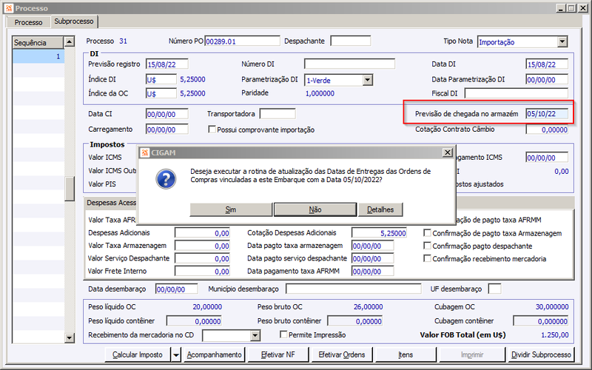Click sequence list scroll down arrow
Viewport: 592px width, 370px height.
pos(70,338)
